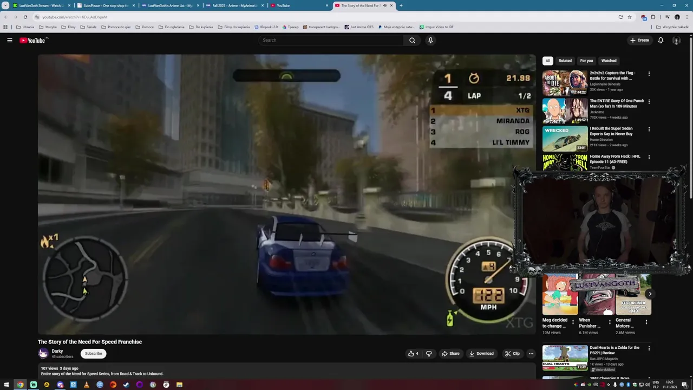Switch to the Fall 2025 Anime tab

pos(234,5)
